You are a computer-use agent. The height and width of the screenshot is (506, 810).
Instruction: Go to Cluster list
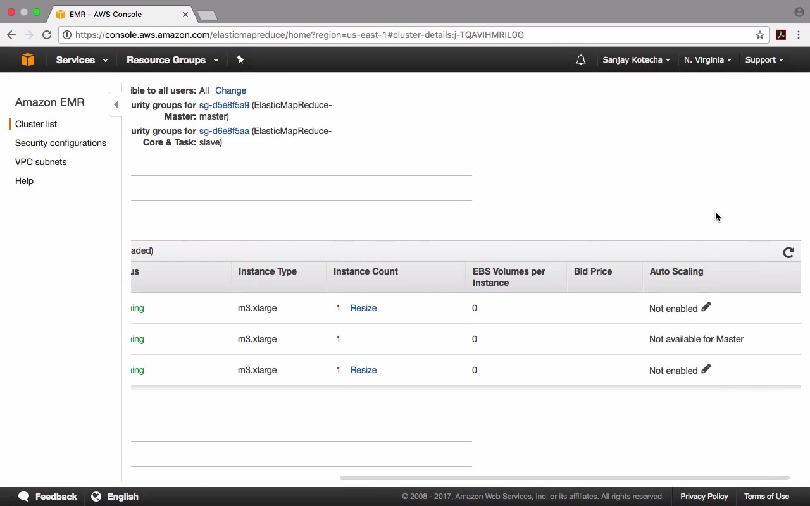pyautogui.click(x=36, y=124)
